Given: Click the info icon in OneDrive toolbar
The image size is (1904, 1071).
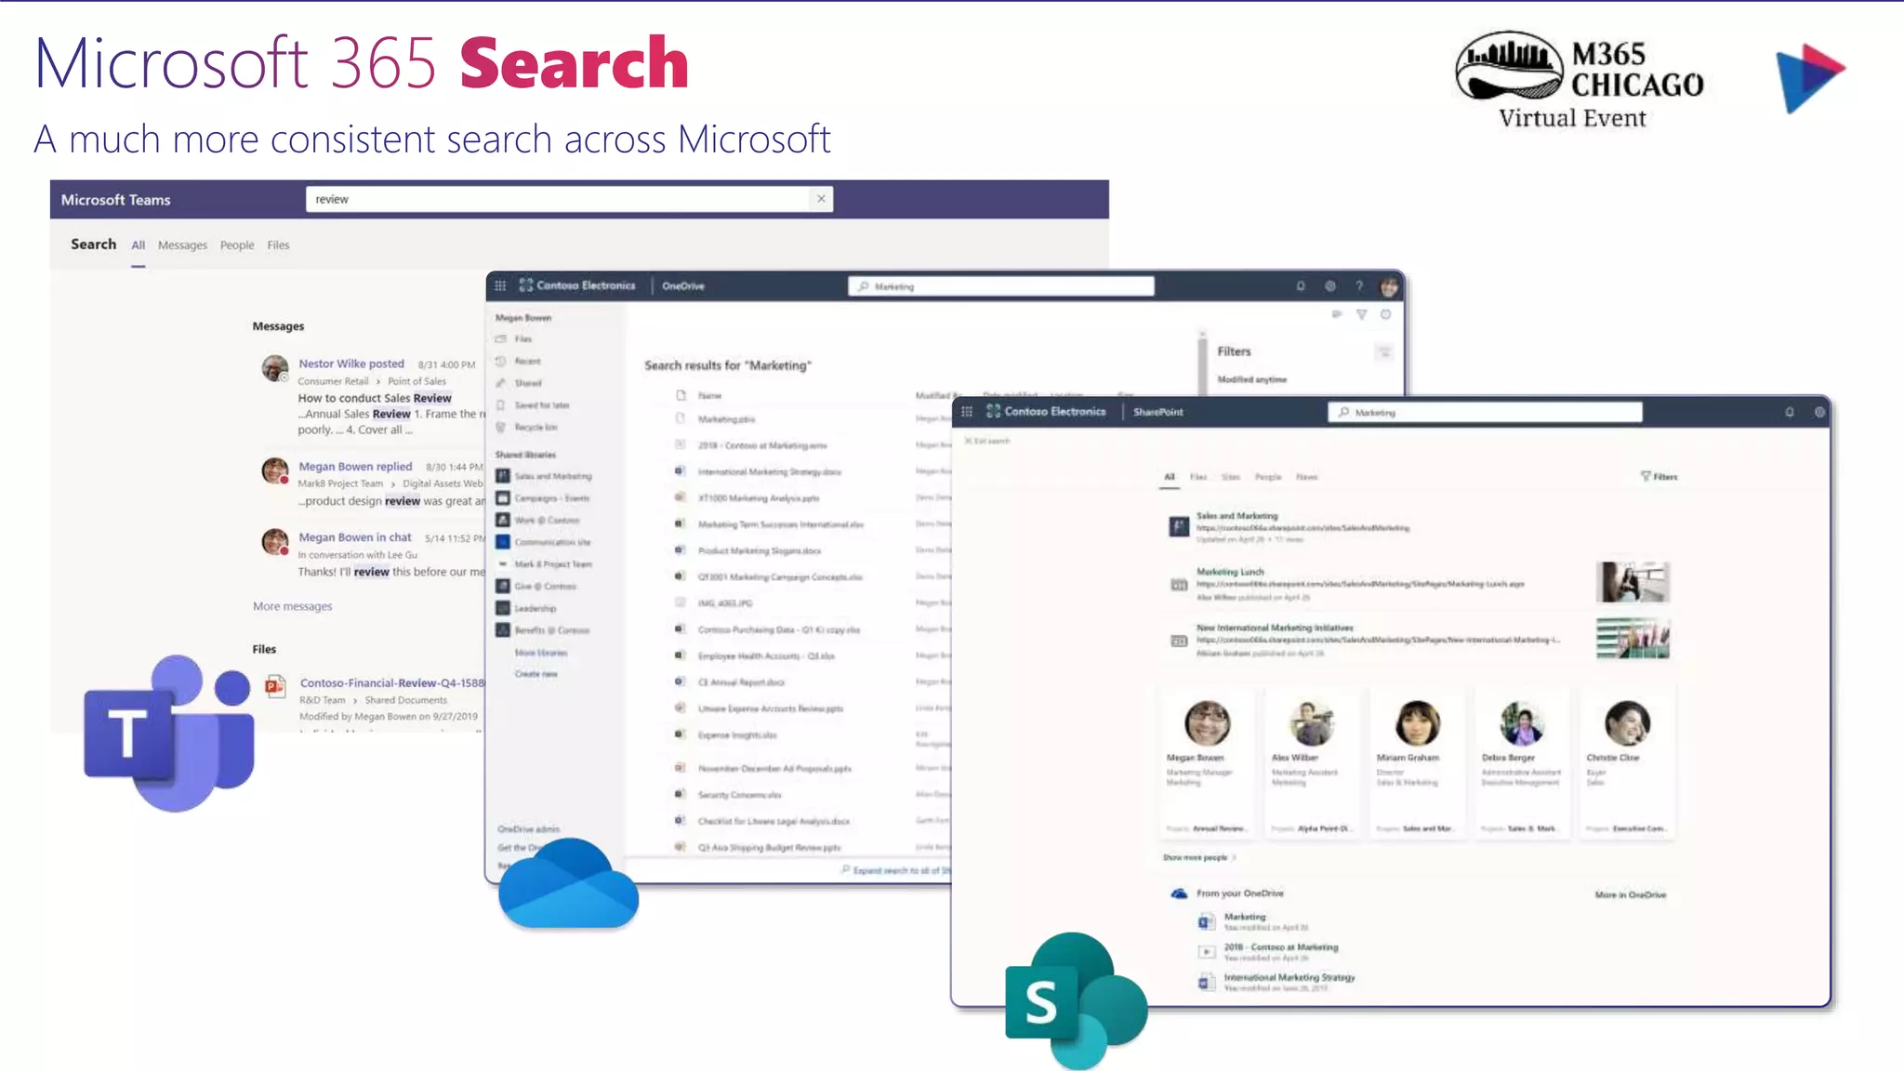Looking at the screenshot, I should pyautogui.click(x=1385, y=314).
